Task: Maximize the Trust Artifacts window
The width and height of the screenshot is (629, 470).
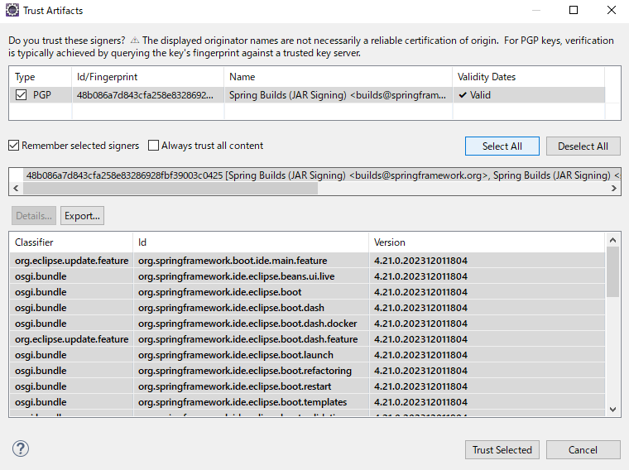Action: coord(574,10)
